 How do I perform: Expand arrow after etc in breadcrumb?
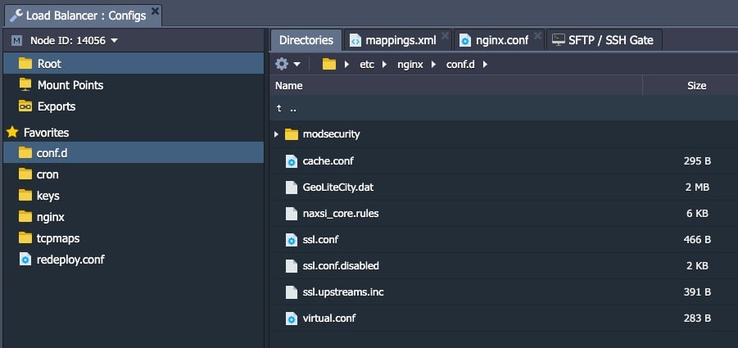(384, 65)
